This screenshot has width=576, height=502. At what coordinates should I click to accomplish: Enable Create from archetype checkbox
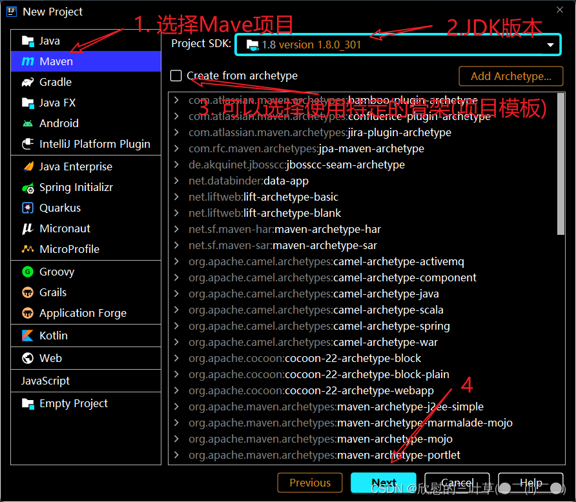pos(176,75)
